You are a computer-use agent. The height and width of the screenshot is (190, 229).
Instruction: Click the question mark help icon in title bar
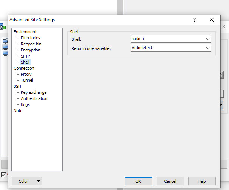tap(194, 20)
